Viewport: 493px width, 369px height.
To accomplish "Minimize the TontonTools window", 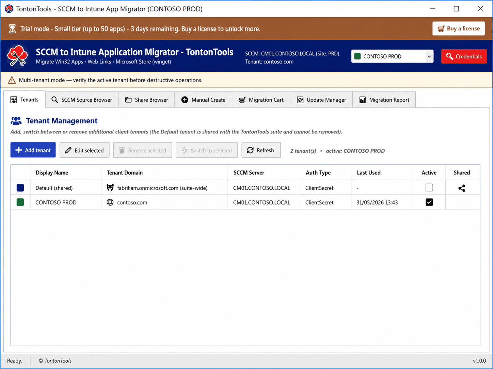I will tap(433, 9).
